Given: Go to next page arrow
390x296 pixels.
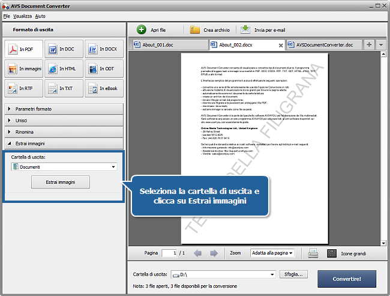Looking at the screenshot, I should click(x=214, y=253).
